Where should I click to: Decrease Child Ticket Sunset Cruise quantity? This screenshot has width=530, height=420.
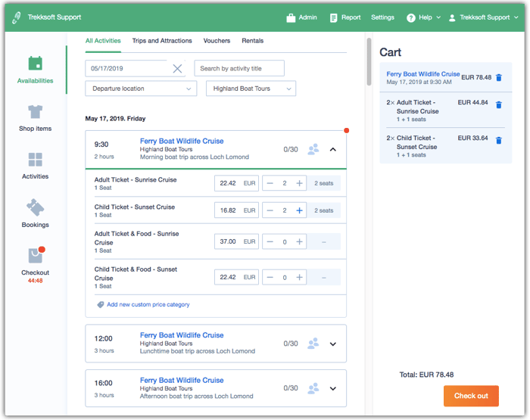pos(270,210)
